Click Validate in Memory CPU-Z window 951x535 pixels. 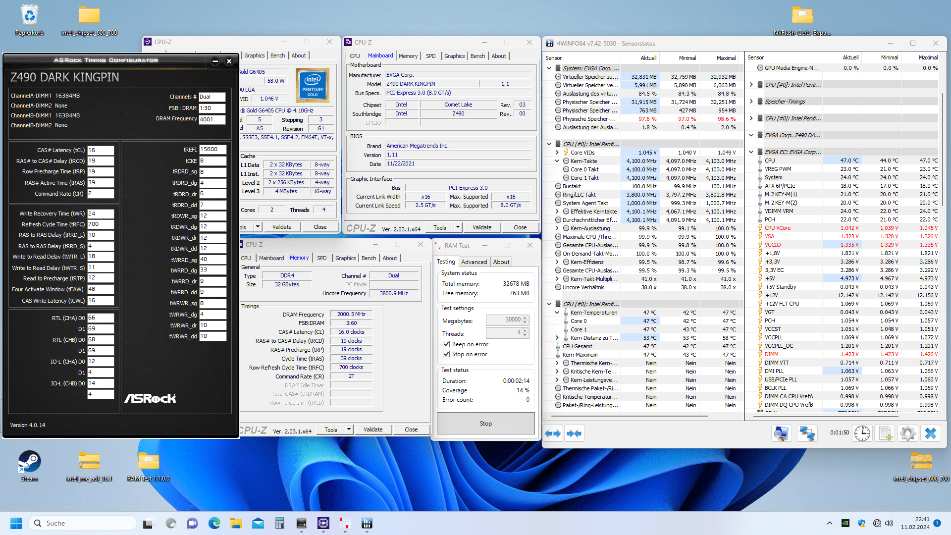coord(373,429)
